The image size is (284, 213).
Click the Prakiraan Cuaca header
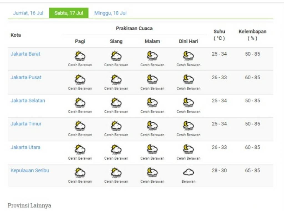click(134, 28)
